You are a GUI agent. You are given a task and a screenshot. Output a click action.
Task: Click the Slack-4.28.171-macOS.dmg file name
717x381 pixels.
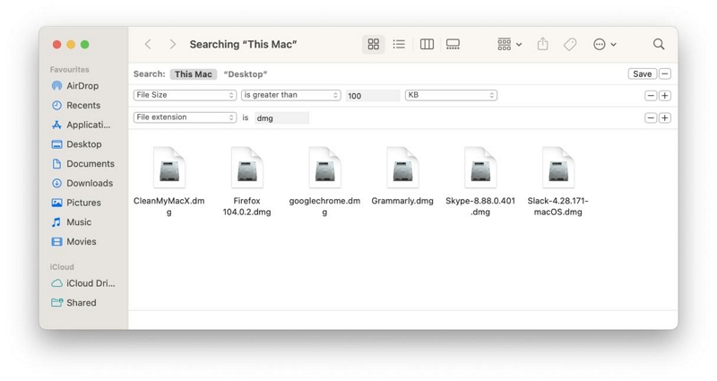[557, 206]
